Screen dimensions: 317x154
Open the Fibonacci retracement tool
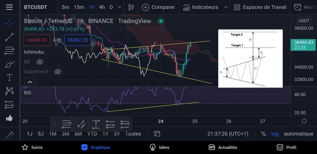10,50
